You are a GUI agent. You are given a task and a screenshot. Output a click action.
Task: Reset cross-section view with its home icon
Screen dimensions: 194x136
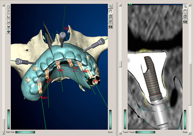point(185,16)
